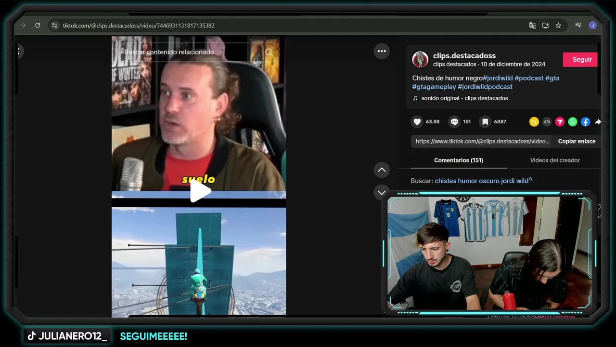Image resolution: width=616 pixels, height=347 pixels.
Task: Click the video link URL text
Action: 482,141
